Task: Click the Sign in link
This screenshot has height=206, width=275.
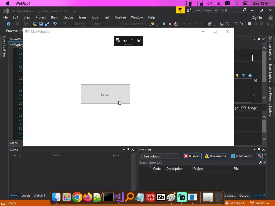Action: pyautogui.click(x=257, y=17)
